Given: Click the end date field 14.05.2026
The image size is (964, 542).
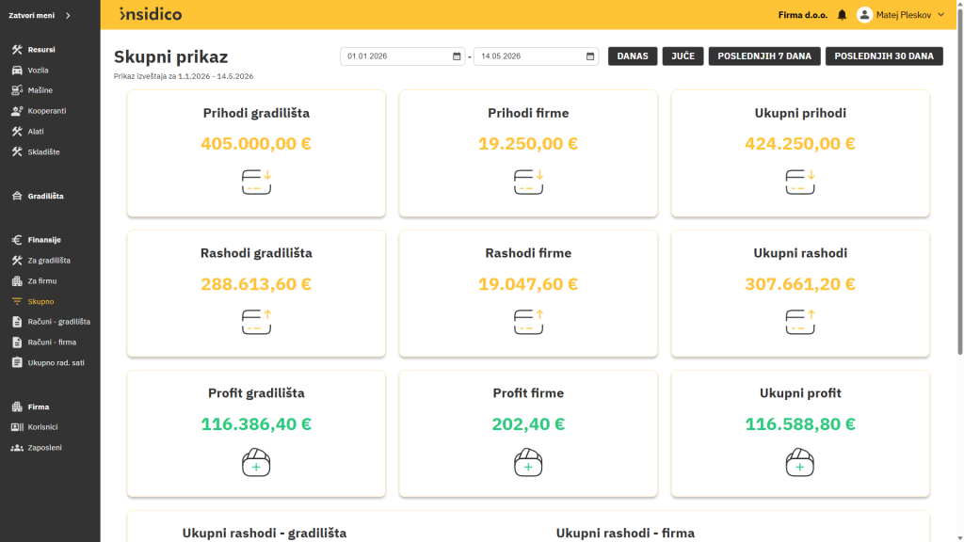Looking at the screenshot, I should tap(536, 56).
